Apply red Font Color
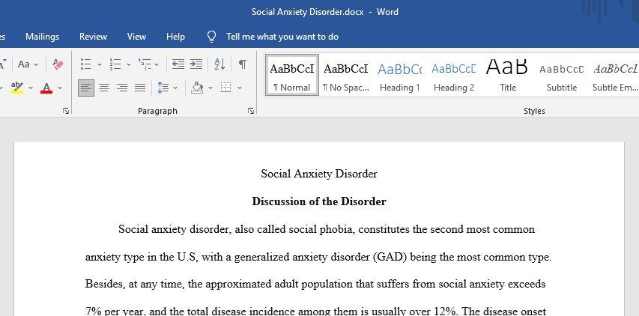This screenshot has height=316, width=639. point(46,88)
